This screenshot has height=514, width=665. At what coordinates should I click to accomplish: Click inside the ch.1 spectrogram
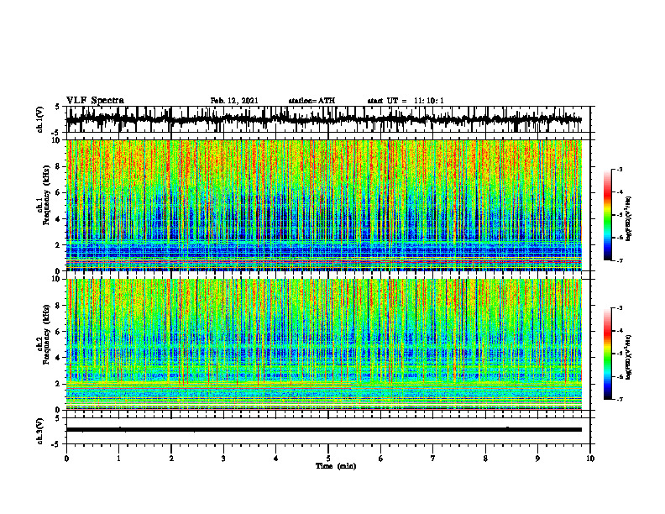click(x=323, y=205)
